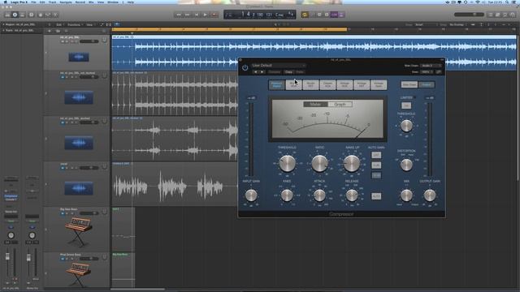Click the Release knob
The image size is (520, 292).
point(352,195)
